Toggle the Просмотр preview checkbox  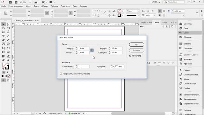(130, 56)
